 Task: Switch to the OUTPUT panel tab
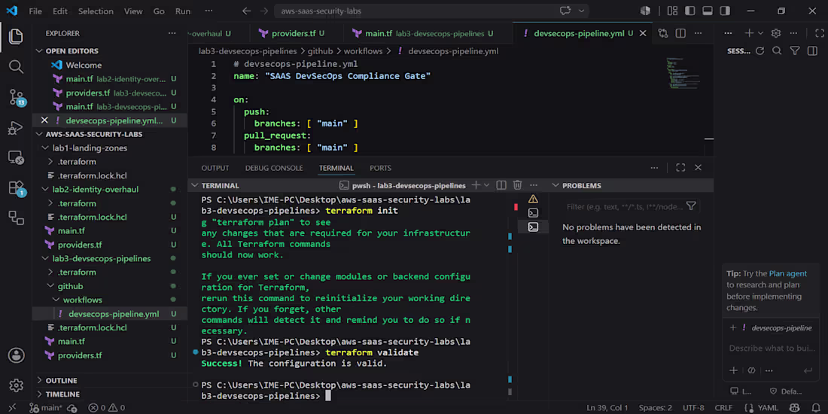click(215, 168)
